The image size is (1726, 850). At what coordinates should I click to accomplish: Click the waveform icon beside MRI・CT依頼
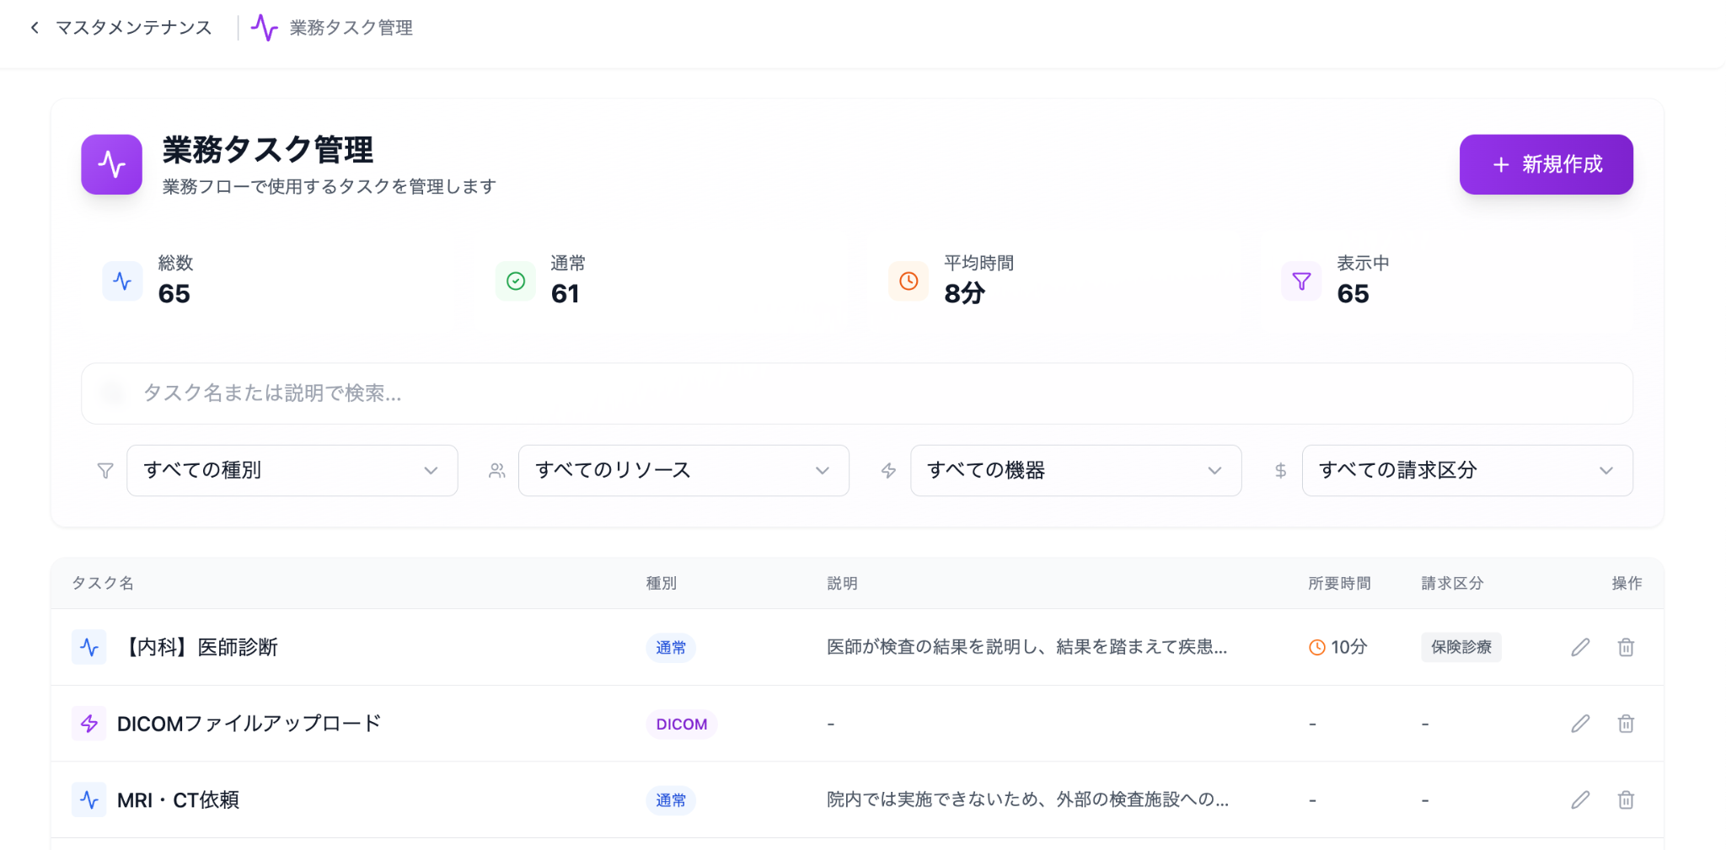(89, 799)
